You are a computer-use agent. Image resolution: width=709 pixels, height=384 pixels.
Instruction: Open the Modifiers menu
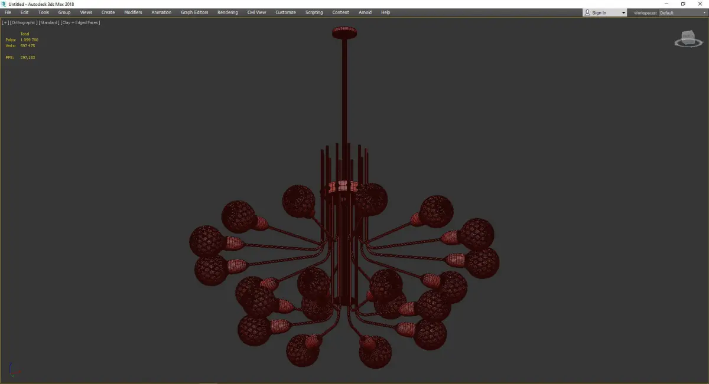tap(133, 12)
